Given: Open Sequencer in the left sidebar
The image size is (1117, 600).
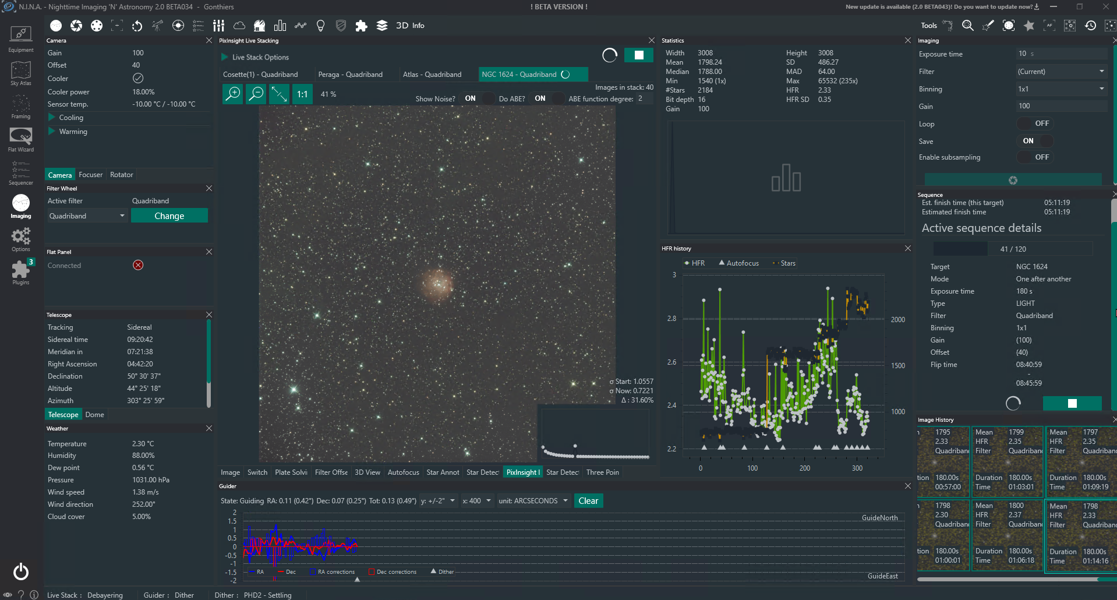Looking at the screenshot, I should (x=21, y=172).
